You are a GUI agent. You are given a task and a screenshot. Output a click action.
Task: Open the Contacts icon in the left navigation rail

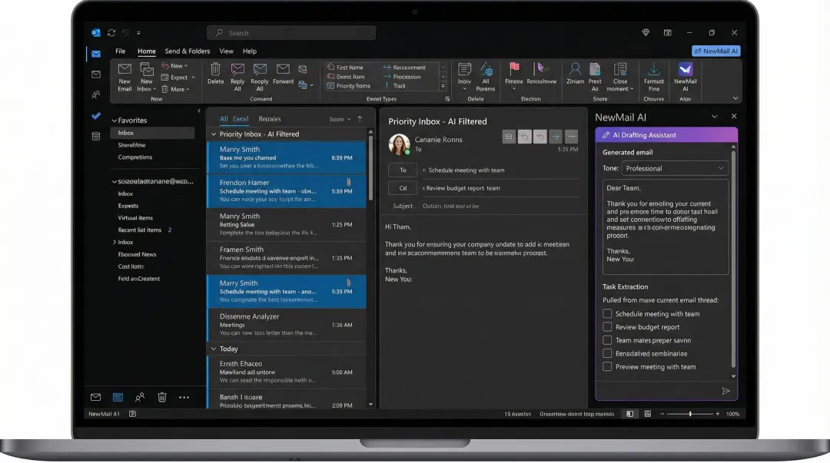95,94
